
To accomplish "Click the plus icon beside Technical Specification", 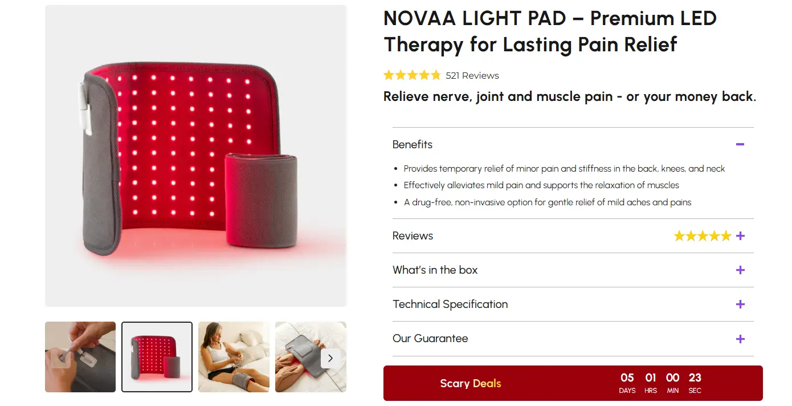I will [x=740, y=304].
